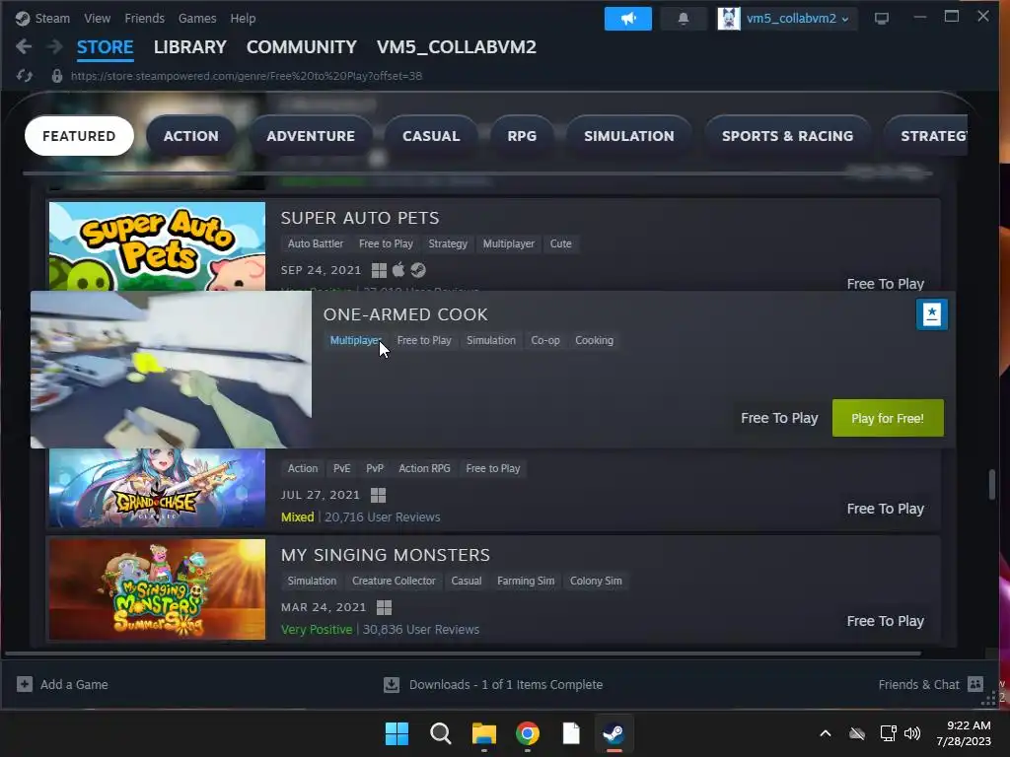The width and height of the screenshot is (1010, 757).
Task: Select the FEATURED category pill
Action: 79,136
